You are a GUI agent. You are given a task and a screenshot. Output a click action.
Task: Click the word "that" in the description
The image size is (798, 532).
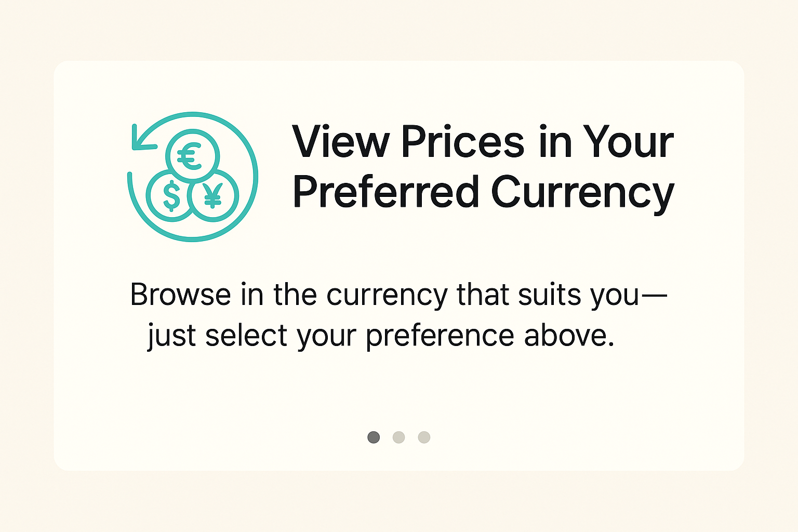click(x=483, y=295)
